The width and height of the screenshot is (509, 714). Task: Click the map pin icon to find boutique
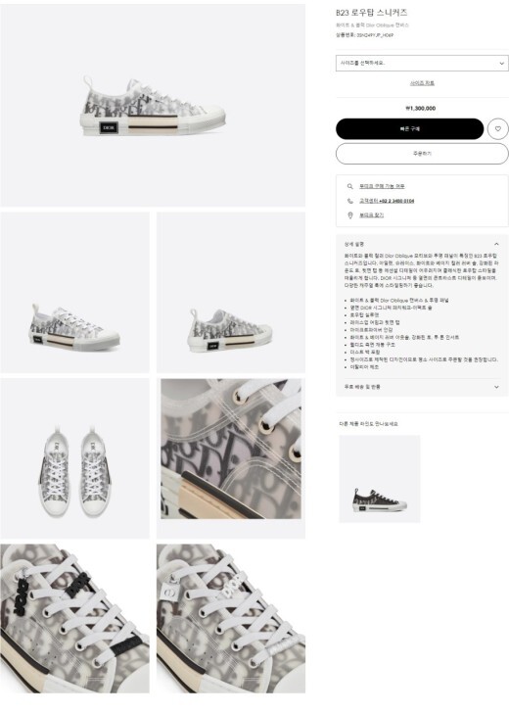tap(350, 215)
